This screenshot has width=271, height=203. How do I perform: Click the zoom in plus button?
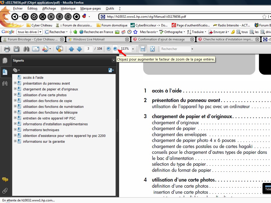(x=115, y=49)
